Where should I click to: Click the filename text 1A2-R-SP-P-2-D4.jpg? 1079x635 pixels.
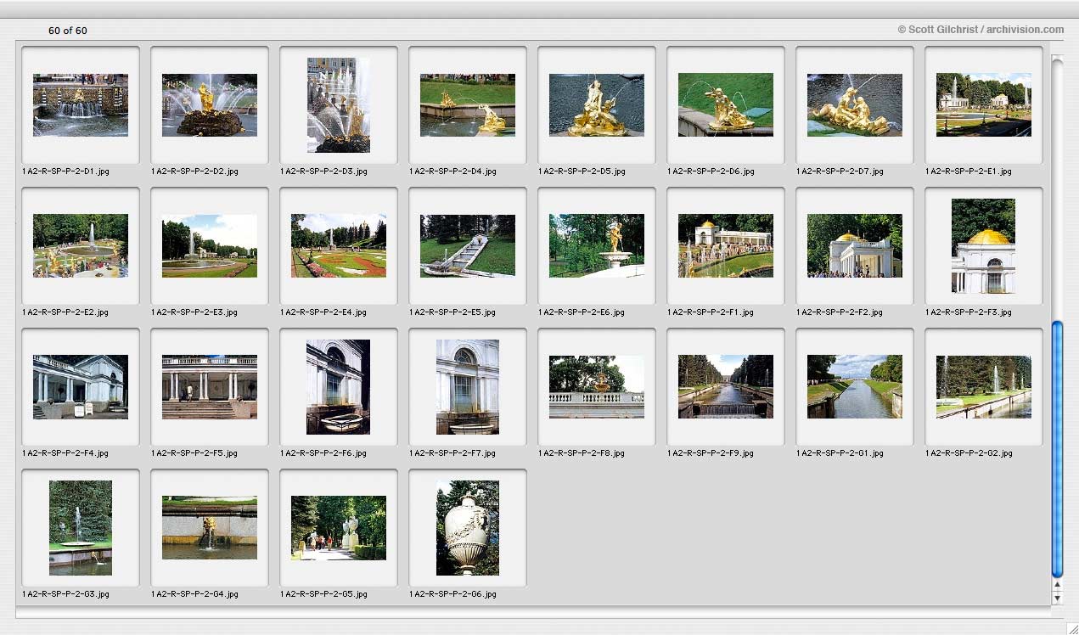coord(452,171)
